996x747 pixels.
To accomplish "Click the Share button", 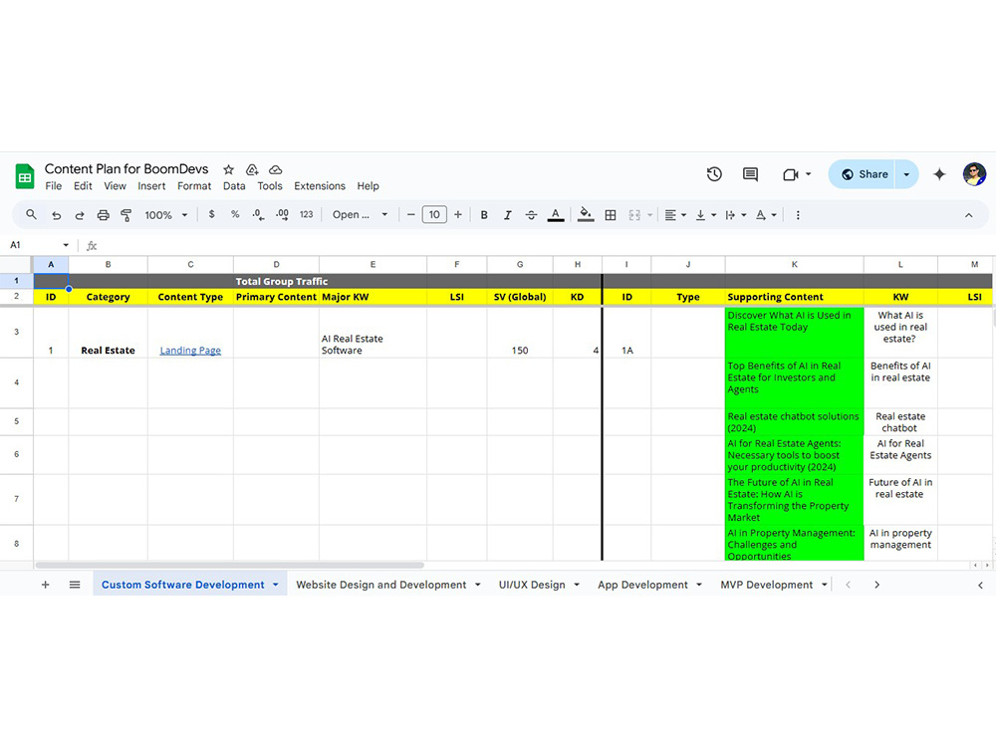I will pos(864,174).
